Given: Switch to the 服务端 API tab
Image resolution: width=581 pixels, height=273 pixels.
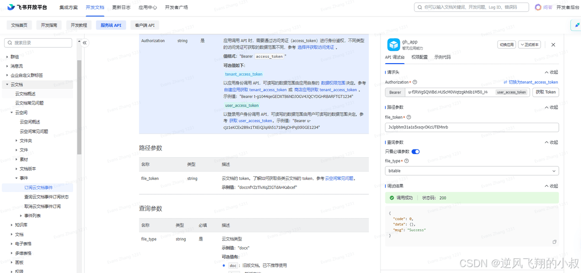Looking at the screenshot, I should [x=111, y=25].
